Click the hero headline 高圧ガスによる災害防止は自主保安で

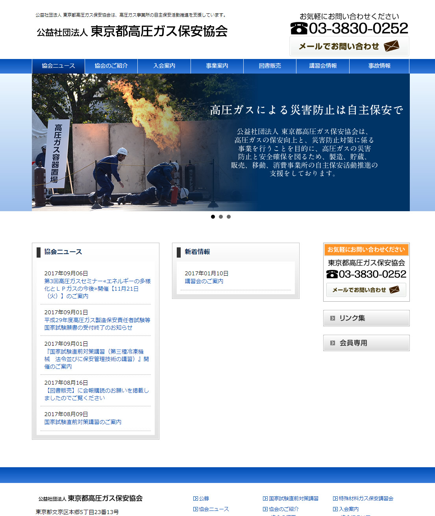(306, 110)
